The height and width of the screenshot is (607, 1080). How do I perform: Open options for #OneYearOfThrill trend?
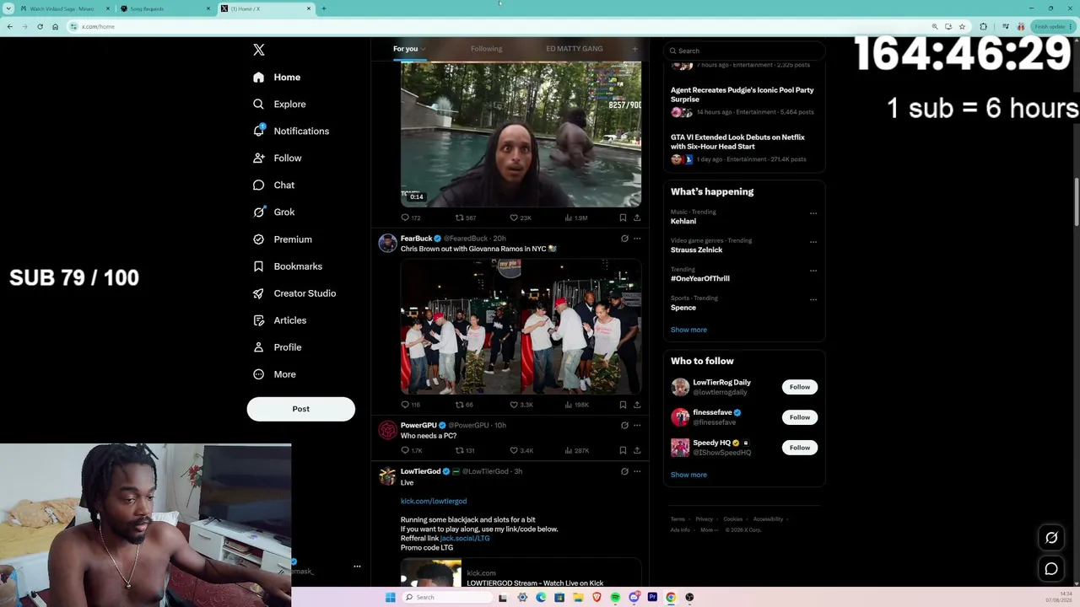coord(813,271)
